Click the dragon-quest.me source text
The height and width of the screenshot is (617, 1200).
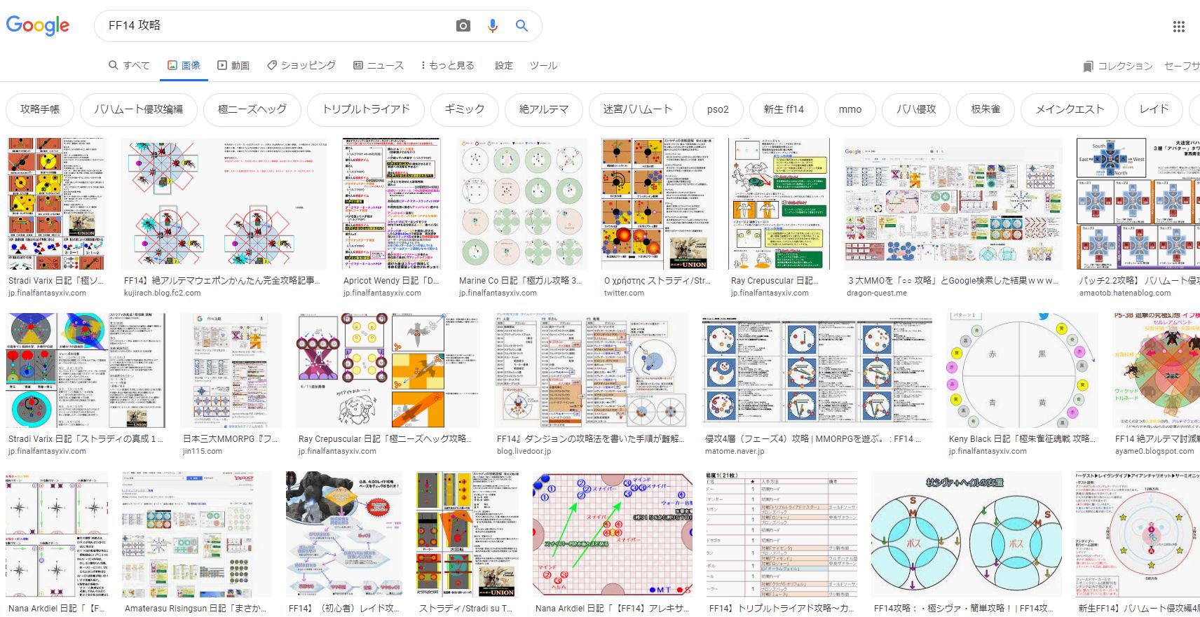(877, 293)
